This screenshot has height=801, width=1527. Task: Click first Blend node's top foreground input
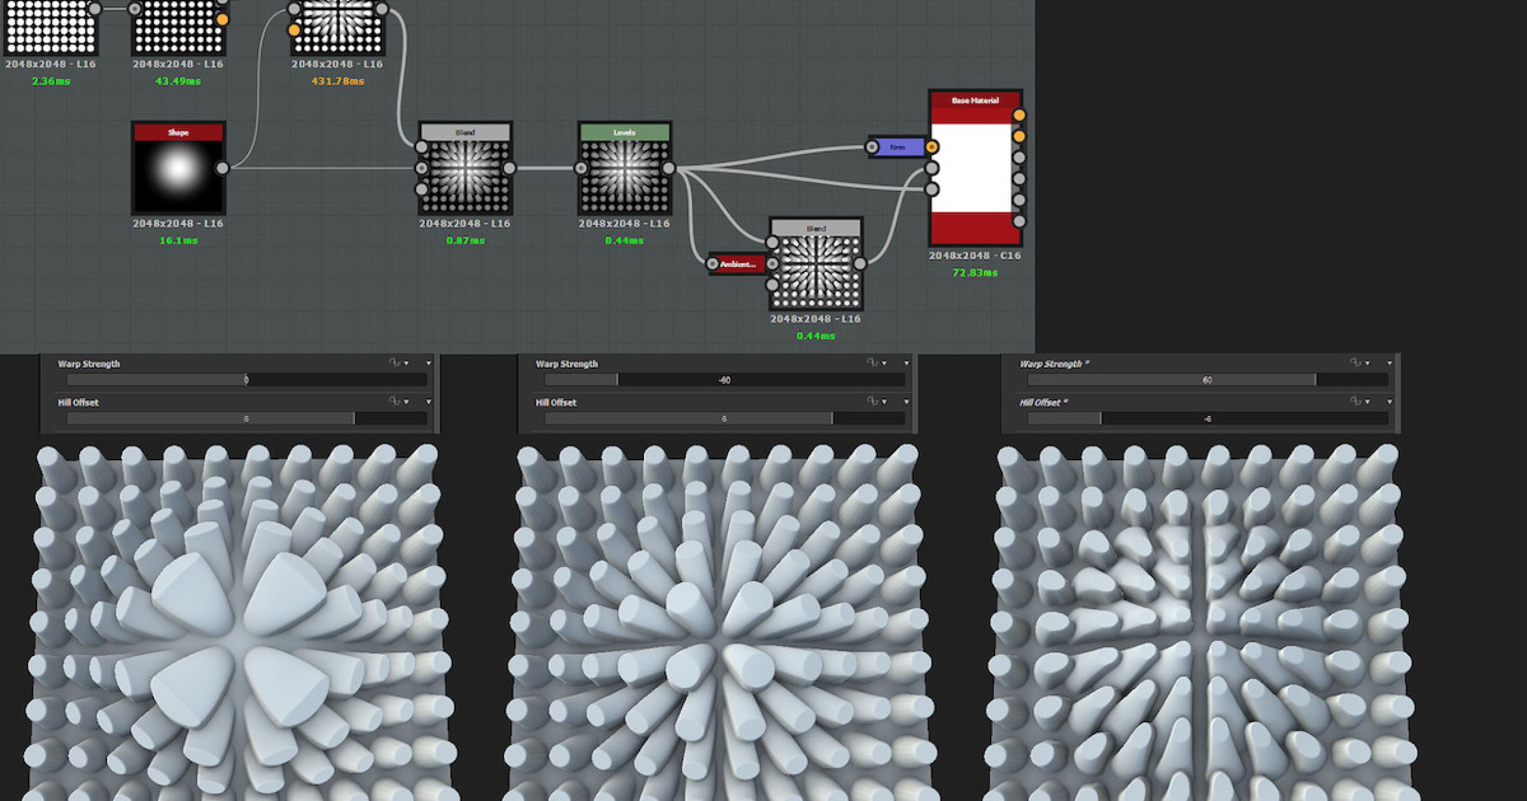pos(421,147)
